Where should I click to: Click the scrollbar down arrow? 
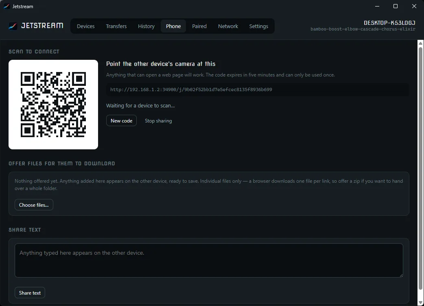(420, 302)
